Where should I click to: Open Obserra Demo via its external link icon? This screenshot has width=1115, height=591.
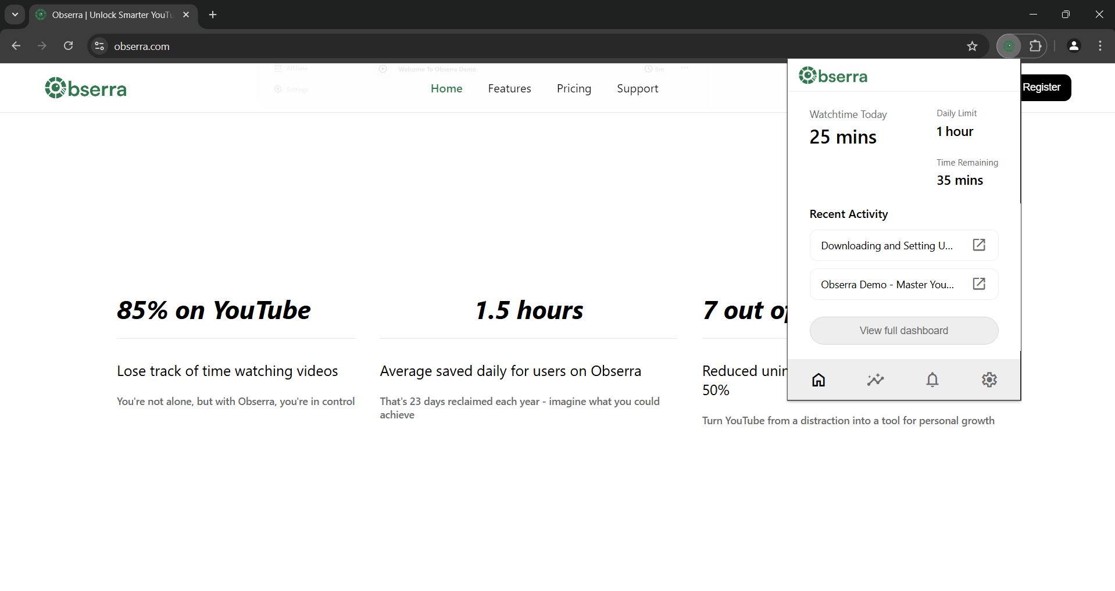click(x=979, y=284)
